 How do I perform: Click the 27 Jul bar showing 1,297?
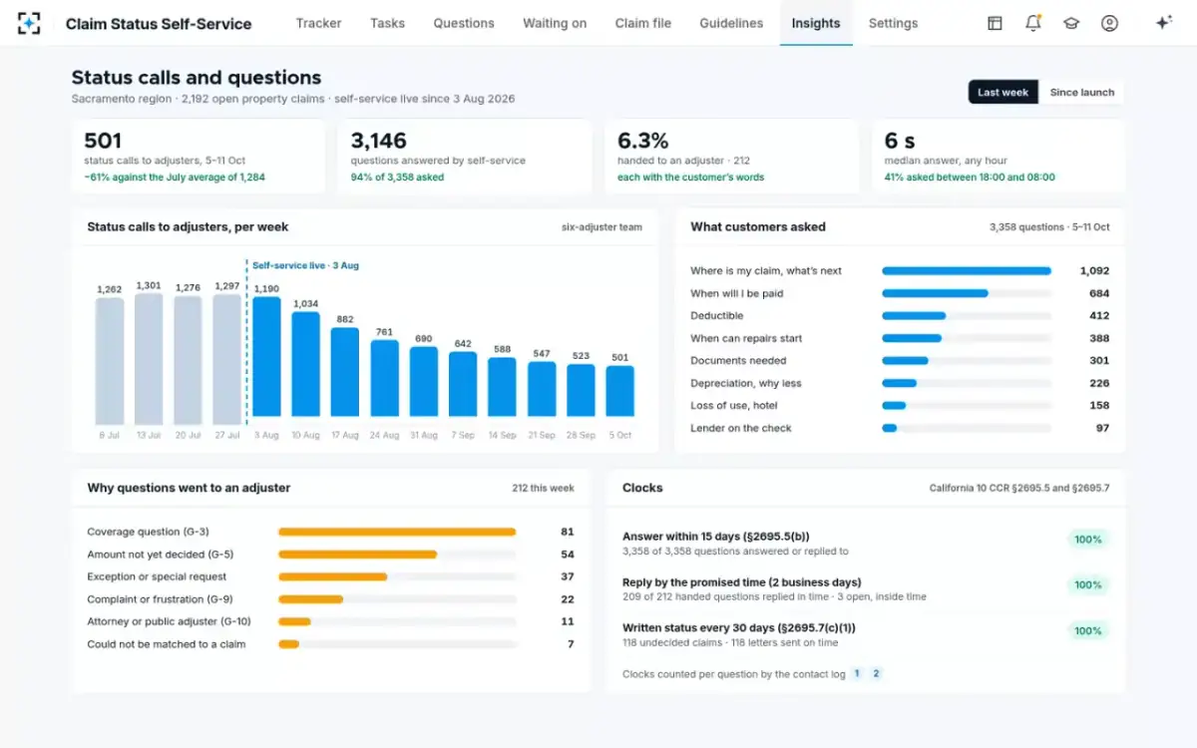point(227,359)
